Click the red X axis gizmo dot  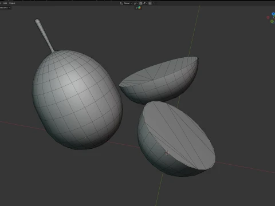[268, 18]
